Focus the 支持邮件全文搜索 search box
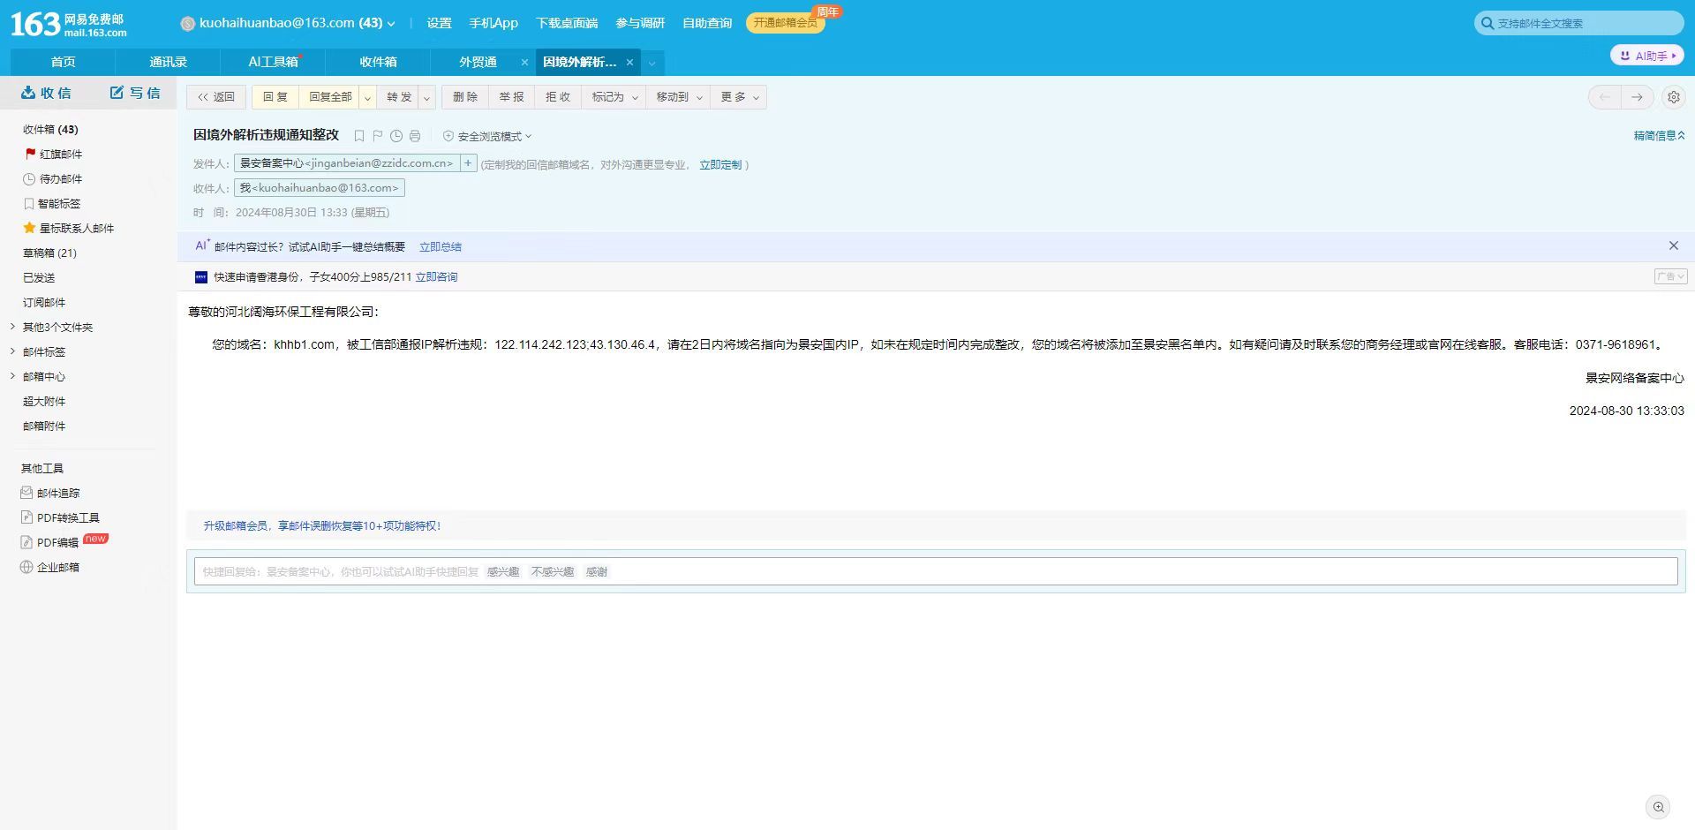This screenshot has height=830, width=1695. tap(1578, 23)
